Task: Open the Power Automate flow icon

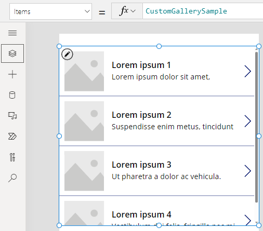Action: click(x=12, y=137)
